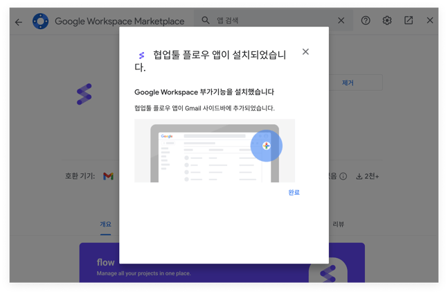Click the magnifier search icon
The image size is (448, 294).
click(x=206, y=21)
